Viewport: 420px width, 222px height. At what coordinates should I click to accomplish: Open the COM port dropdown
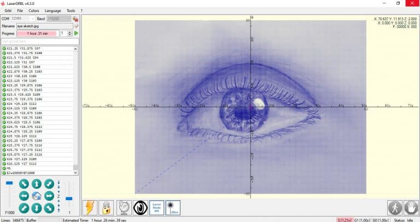[23, 19]
